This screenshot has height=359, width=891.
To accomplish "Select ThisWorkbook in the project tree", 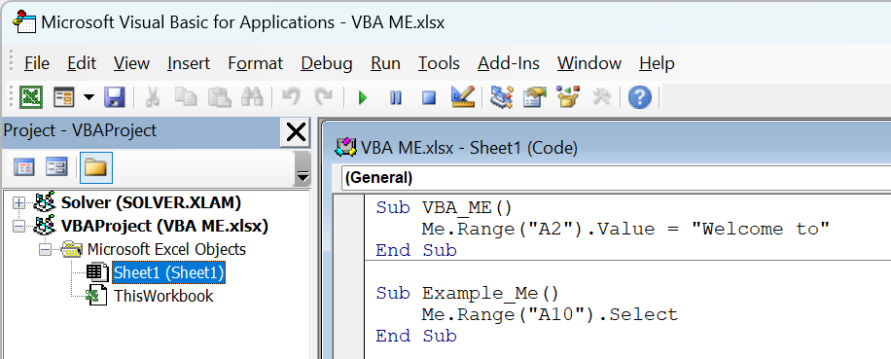I will click(x=163, y=297).
